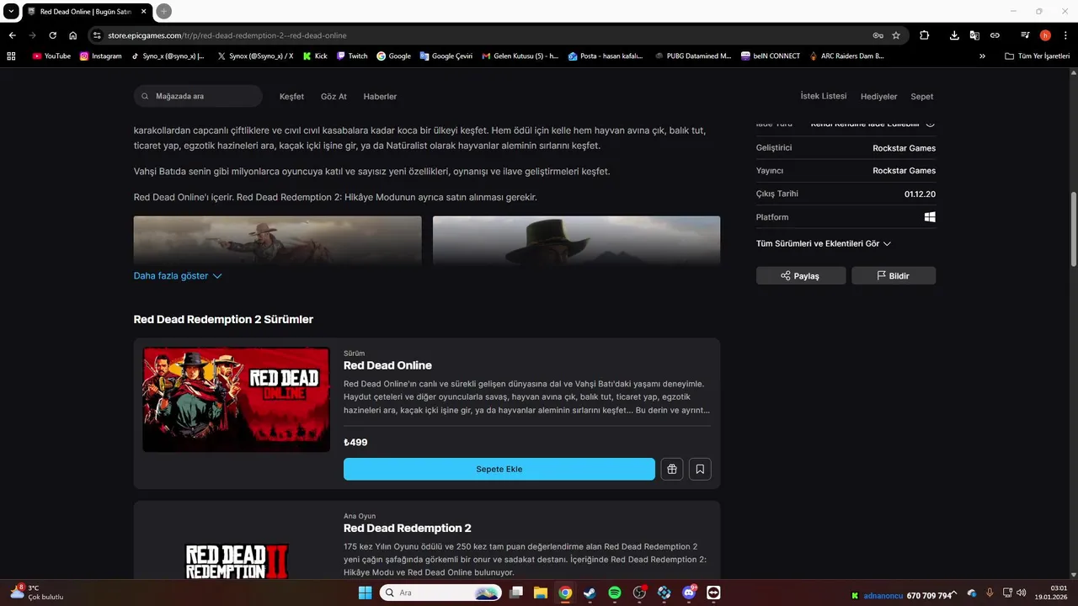This screenshot has width=1078, height=606.
Task: Reload the page
Action: [52, 35]
